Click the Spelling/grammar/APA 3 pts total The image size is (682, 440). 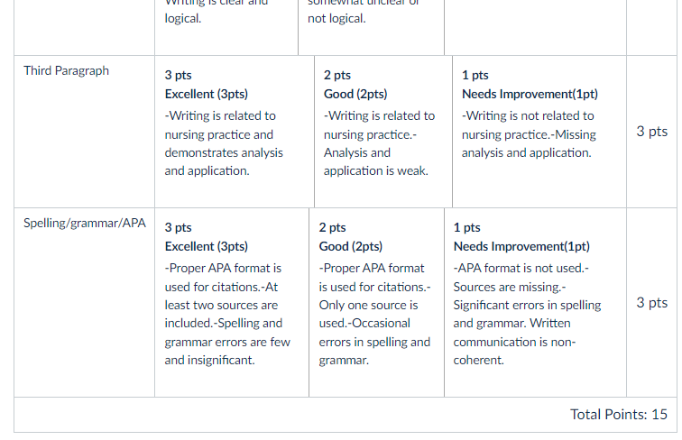(x=651, y=303)
